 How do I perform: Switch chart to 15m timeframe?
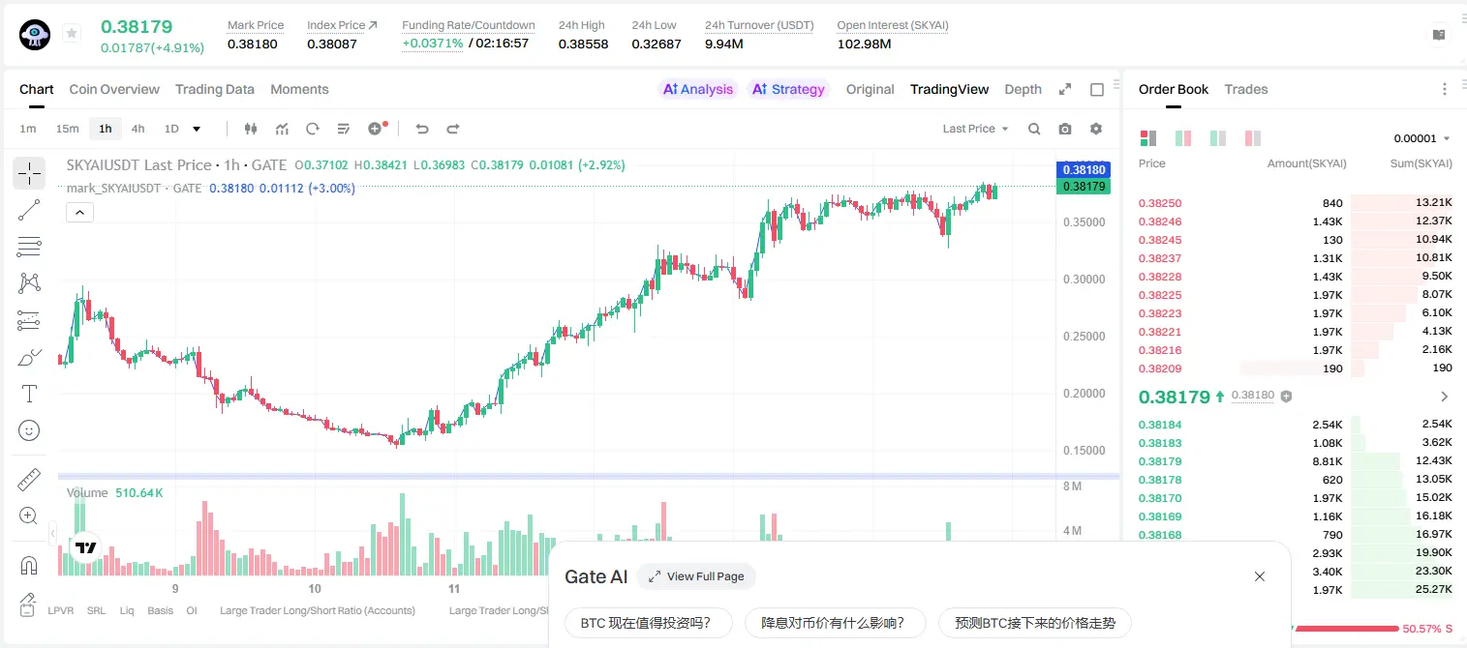[x=67, y=129]
